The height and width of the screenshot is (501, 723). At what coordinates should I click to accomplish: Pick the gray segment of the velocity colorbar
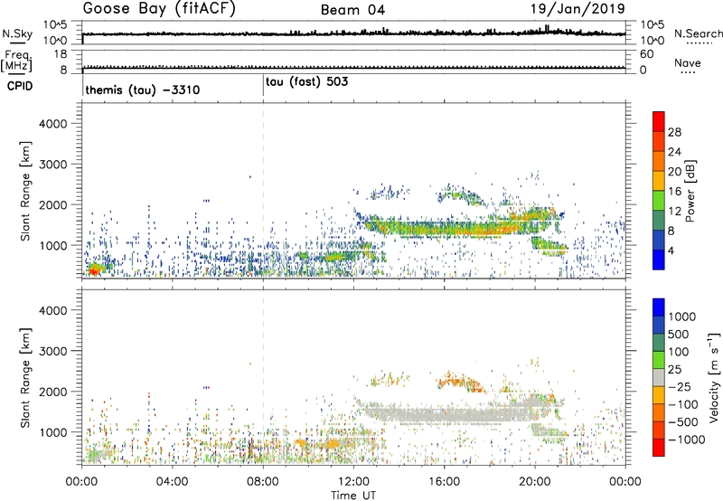(x=659, y=377)
